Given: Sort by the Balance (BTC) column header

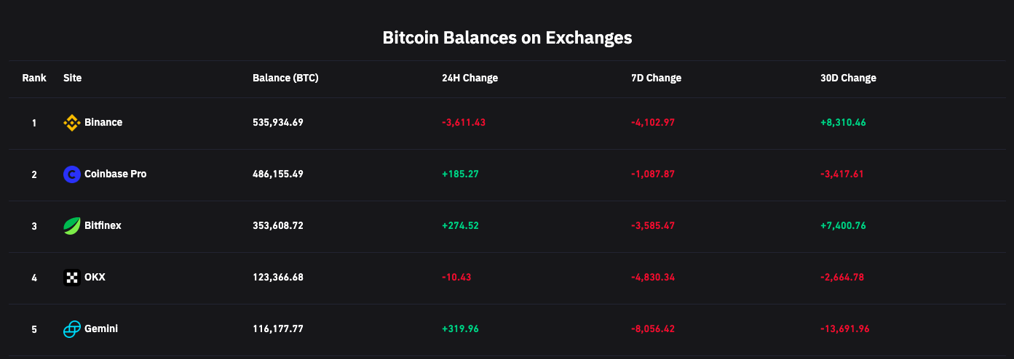Looking at the screenshot, I should pyautogui.click(x=285, y=78).
